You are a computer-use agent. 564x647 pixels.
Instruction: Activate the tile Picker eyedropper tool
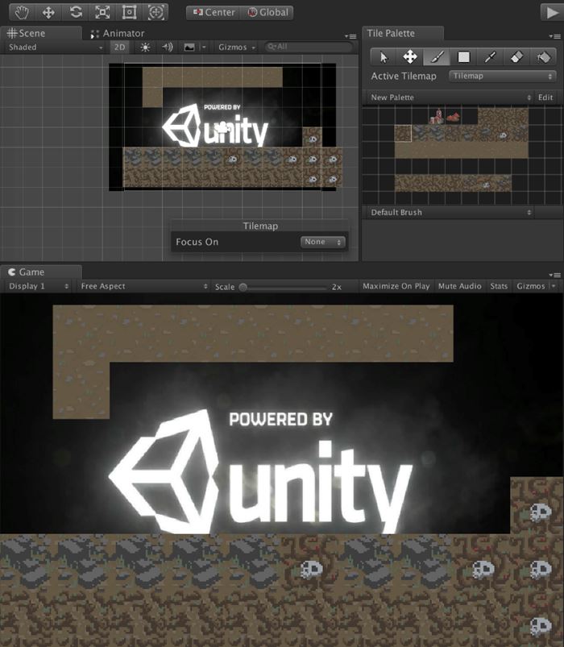click(490, 57)
